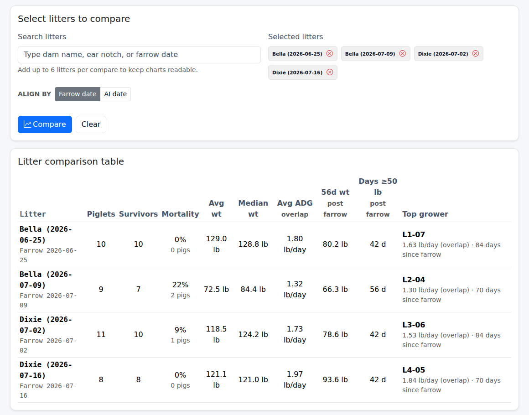Click the Avg ADG overlap header
The height and width of the screenshot is (415, 529).
pyautogui.click(x=295, y=208)
